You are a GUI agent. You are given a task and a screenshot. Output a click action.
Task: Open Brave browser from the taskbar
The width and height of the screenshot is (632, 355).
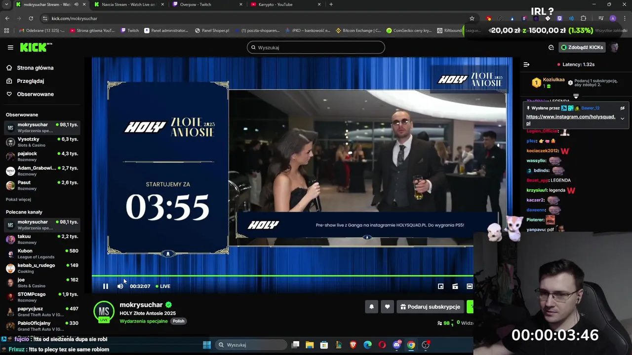[x=353, y=345]
